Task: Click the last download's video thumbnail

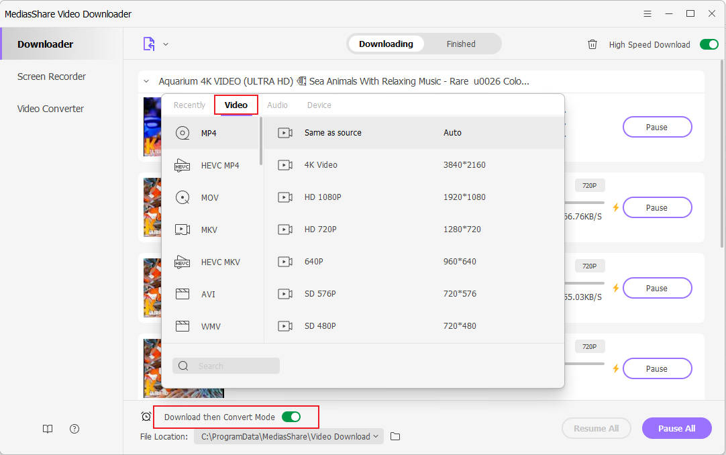Action: 183,368
